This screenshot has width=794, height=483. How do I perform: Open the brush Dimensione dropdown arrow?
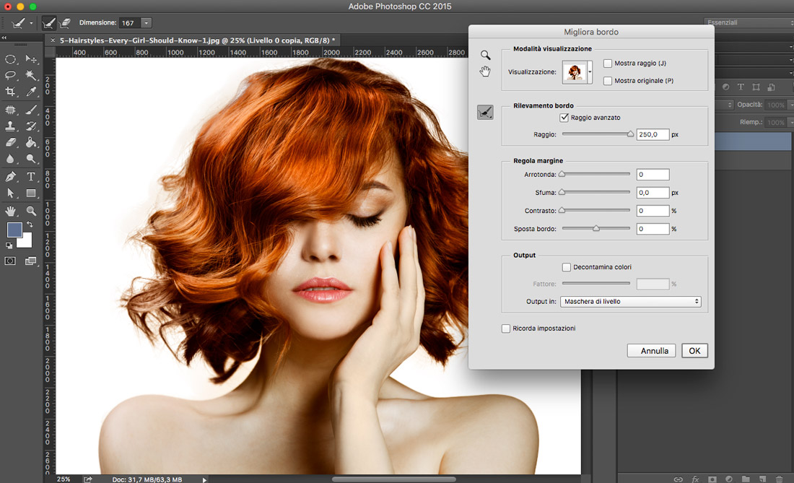coord(147,23)
